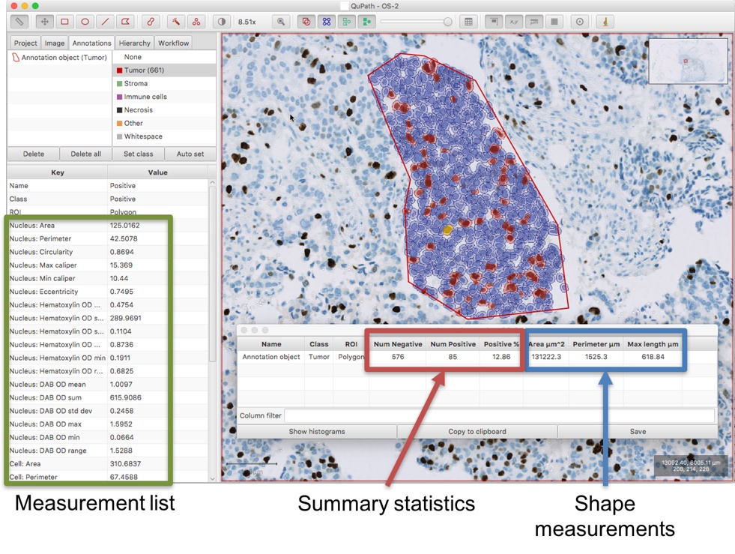Select the Ellipse annotation tool

tap(85, 22)
